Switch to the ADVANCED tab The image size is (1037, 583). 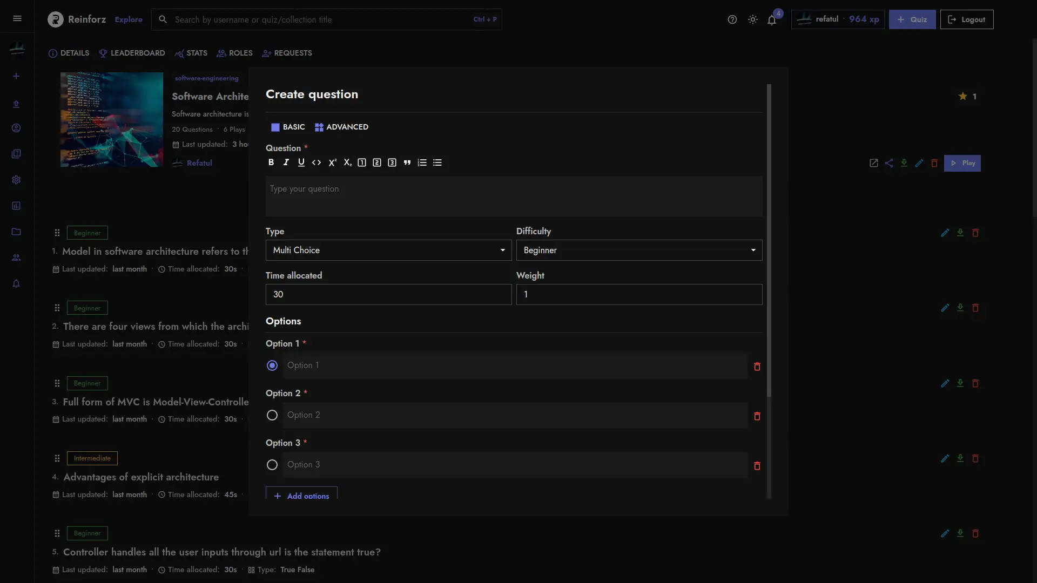coord(341,127)
